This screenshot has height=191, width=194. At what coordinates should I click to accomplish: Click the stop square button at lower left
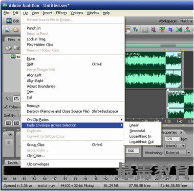coord(9,143)
